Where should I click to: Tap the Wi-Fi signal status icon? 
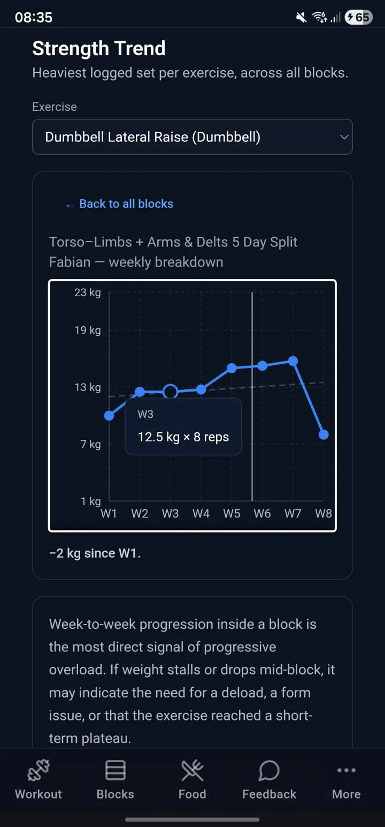(320, 18)
